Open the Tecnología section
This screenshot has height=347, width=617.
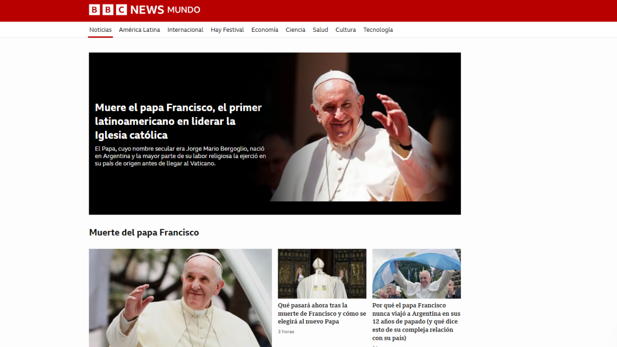pos(378,30)
